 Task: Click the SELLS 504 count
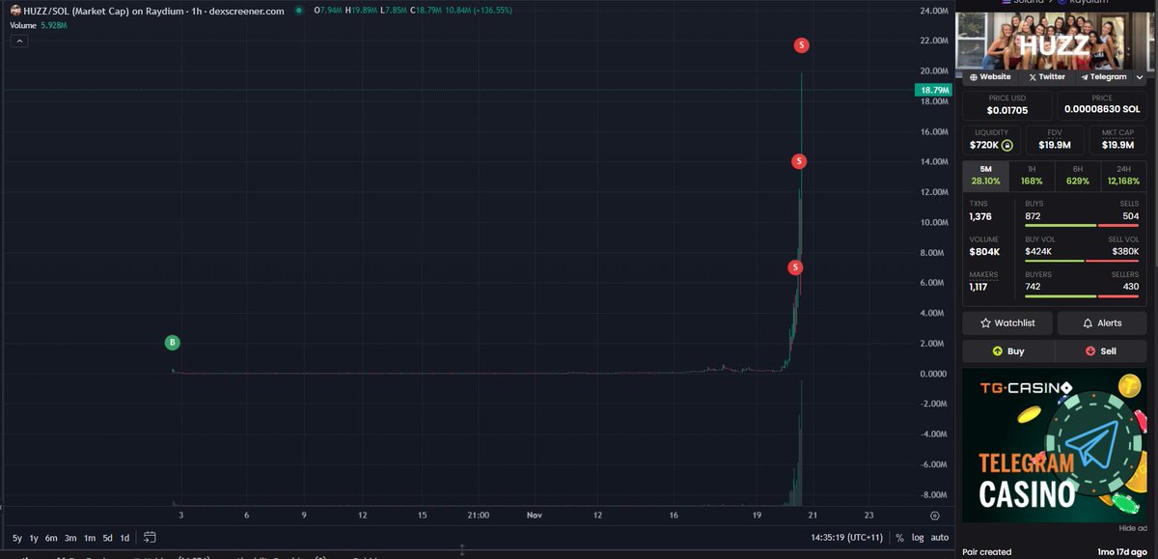coord(1131,216)
